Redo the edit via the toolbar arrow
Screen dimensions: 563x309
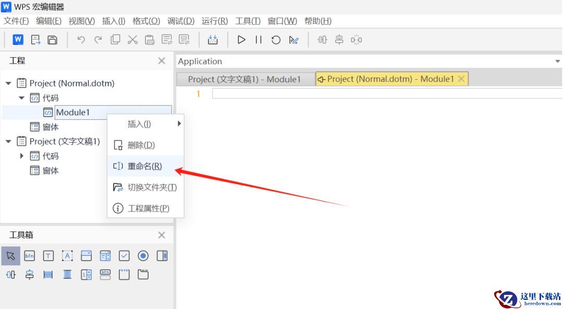(98, 40)
